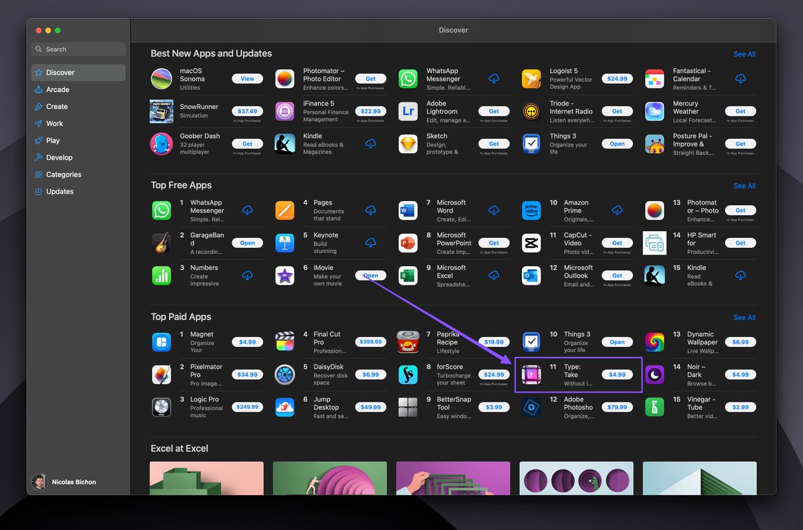Open the purple circles Excel at Excel thumbnail
Viewport: 803px width, 530px height.
[x=576, y=479]
